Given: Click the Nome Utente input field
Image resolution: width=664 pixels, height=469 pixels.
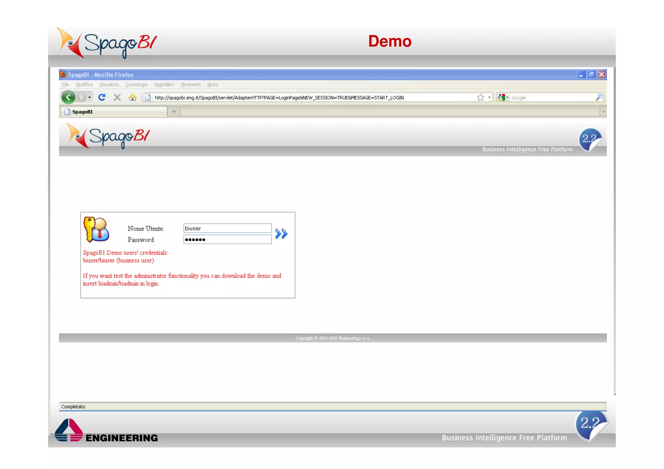Looking at the screenshot, I should point(227,228).
